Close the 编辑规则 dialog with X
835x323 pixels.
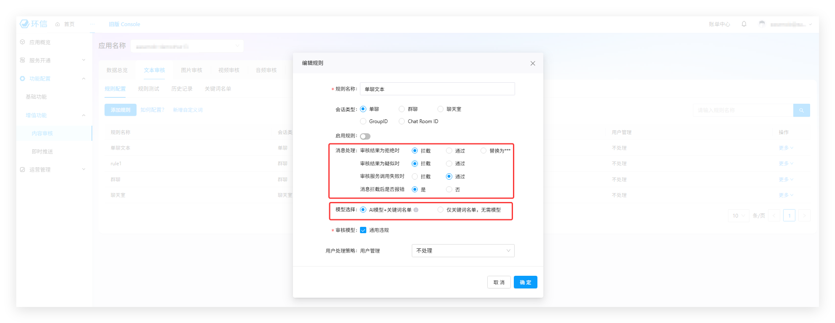(x=533, y=63)
